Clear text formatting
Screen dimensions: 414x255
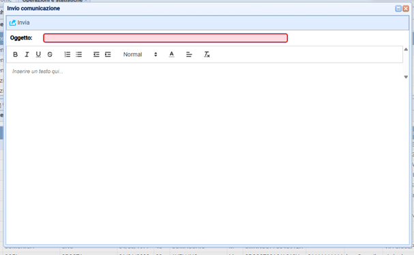point(207,55)
